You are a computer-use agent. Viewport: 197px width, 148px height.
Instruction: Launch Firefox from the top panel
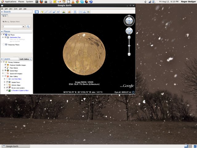pos(41,2)
